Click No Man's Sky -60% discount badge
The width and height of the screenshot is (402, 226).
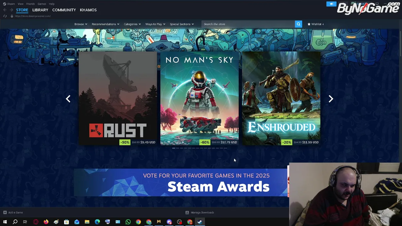(205, 142)
